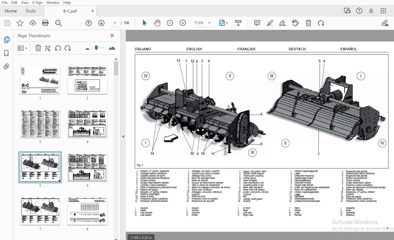Open the E-Sign menu
The image size is (394, 240).
pyautogui.click(x=37, y=3)
